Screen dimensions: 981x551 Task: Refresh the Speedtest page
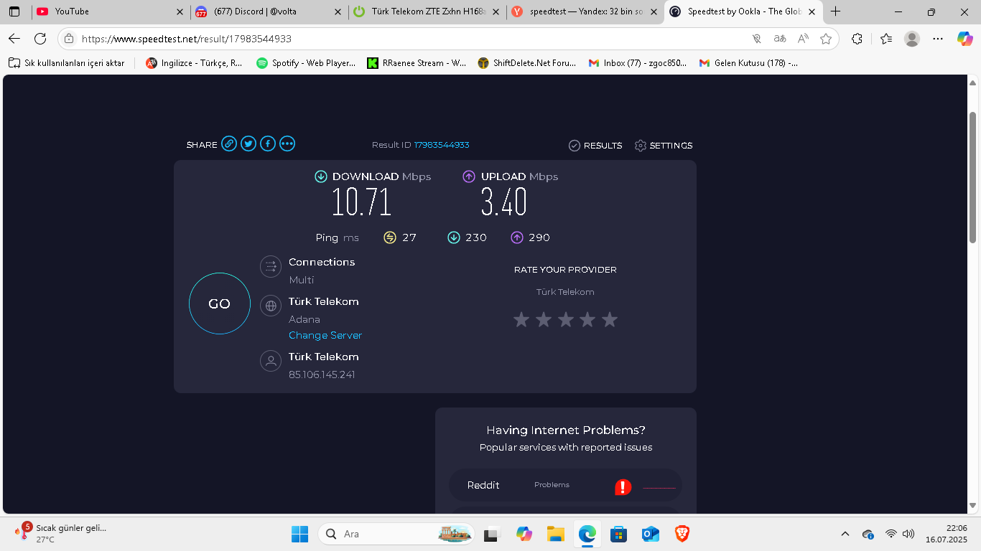[40, 39]
